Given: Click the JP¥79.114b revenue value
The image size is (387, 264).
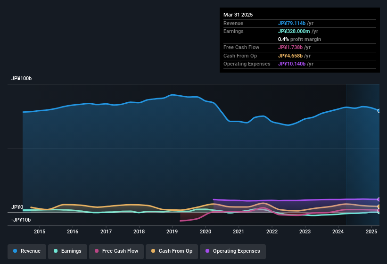Looking at the screenshot, I should coord(292,23).
